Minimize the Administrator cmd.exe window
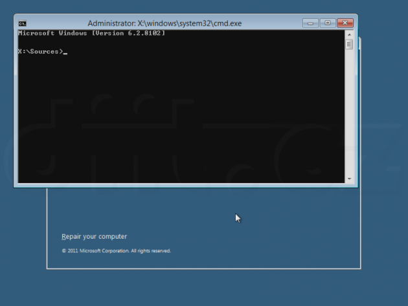Screen dimensions: 408x306 click(310, 23)
